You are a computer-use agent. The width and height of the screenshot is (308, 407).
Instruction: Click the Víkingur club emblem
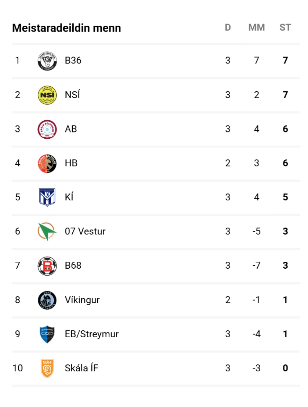47,300
